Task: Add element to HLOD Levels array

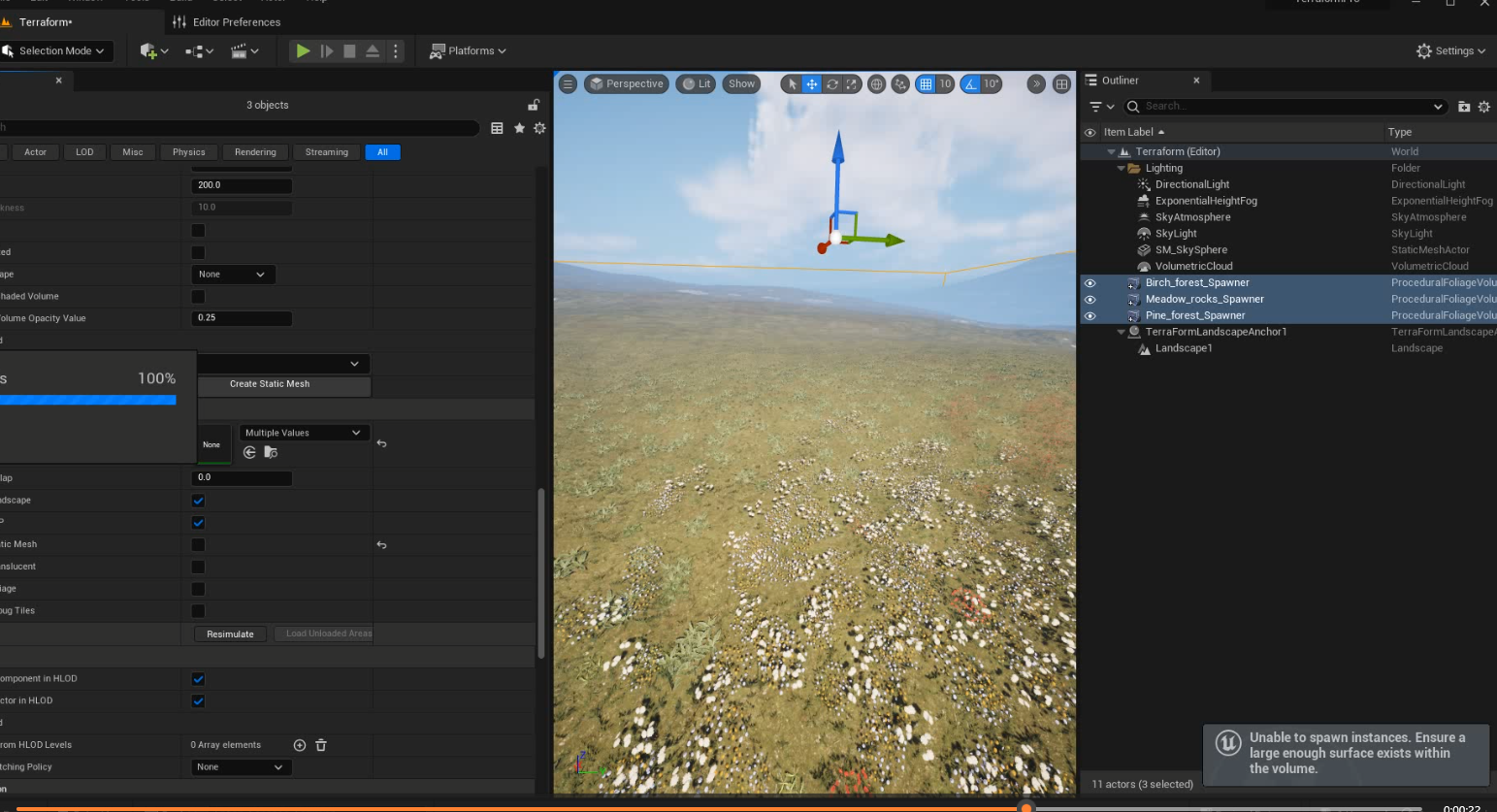Action: pyautogui.click(x=300, y=745)
